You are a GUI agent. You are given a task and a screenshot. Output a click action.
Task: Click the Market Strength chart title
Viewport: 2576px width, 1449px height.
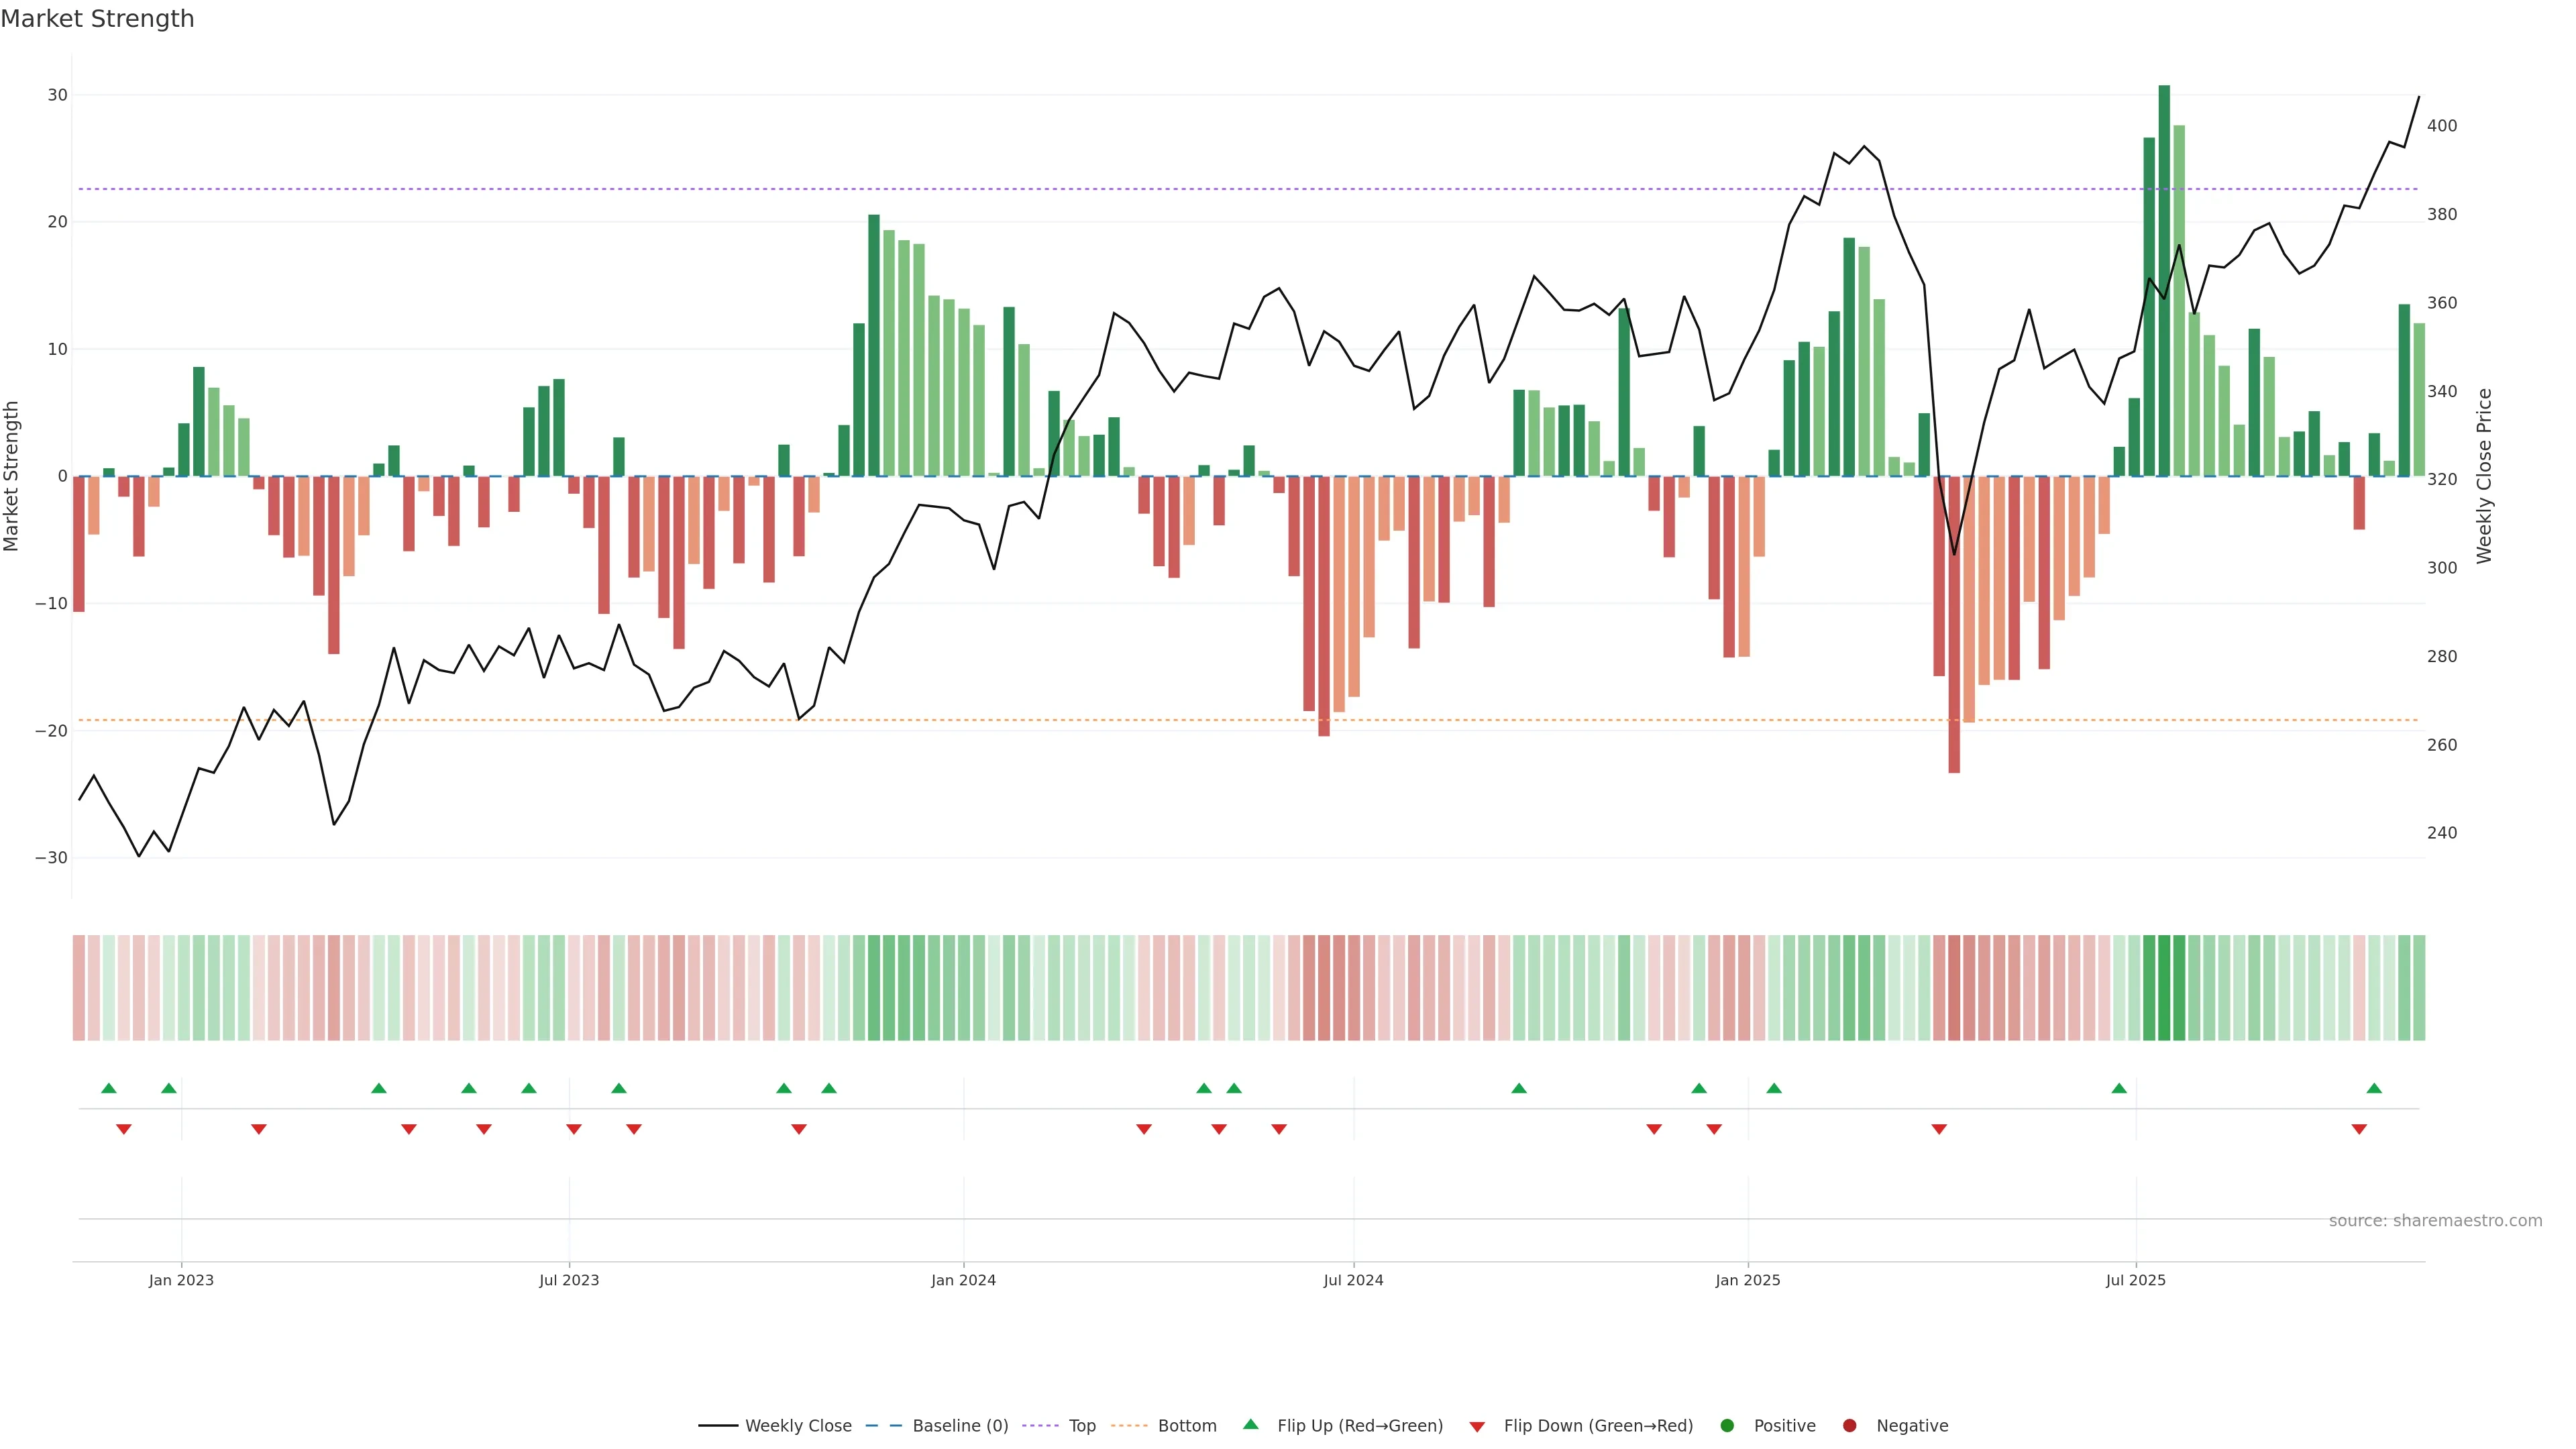(x=97, y=19)
